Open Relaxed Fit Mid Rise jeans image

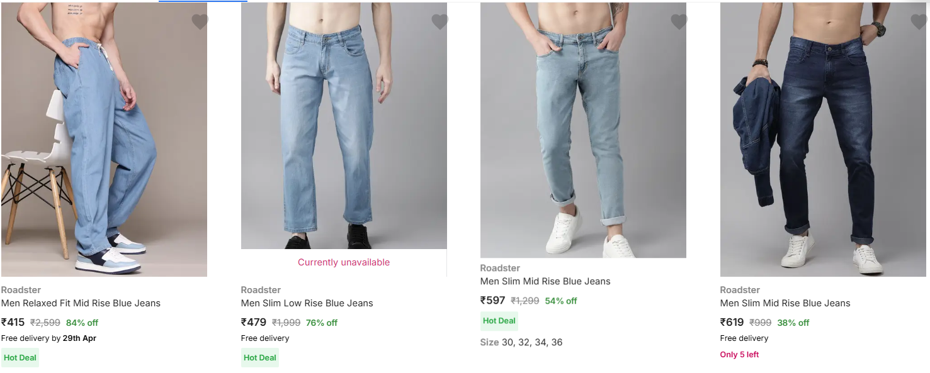point(104,139)
